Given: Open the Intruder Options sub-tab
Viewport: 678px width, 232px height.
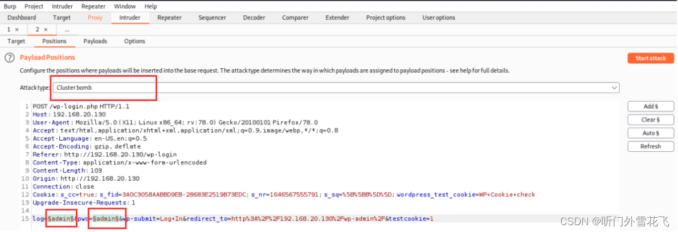Looking at the screenshot, I should tap(134, 42).
